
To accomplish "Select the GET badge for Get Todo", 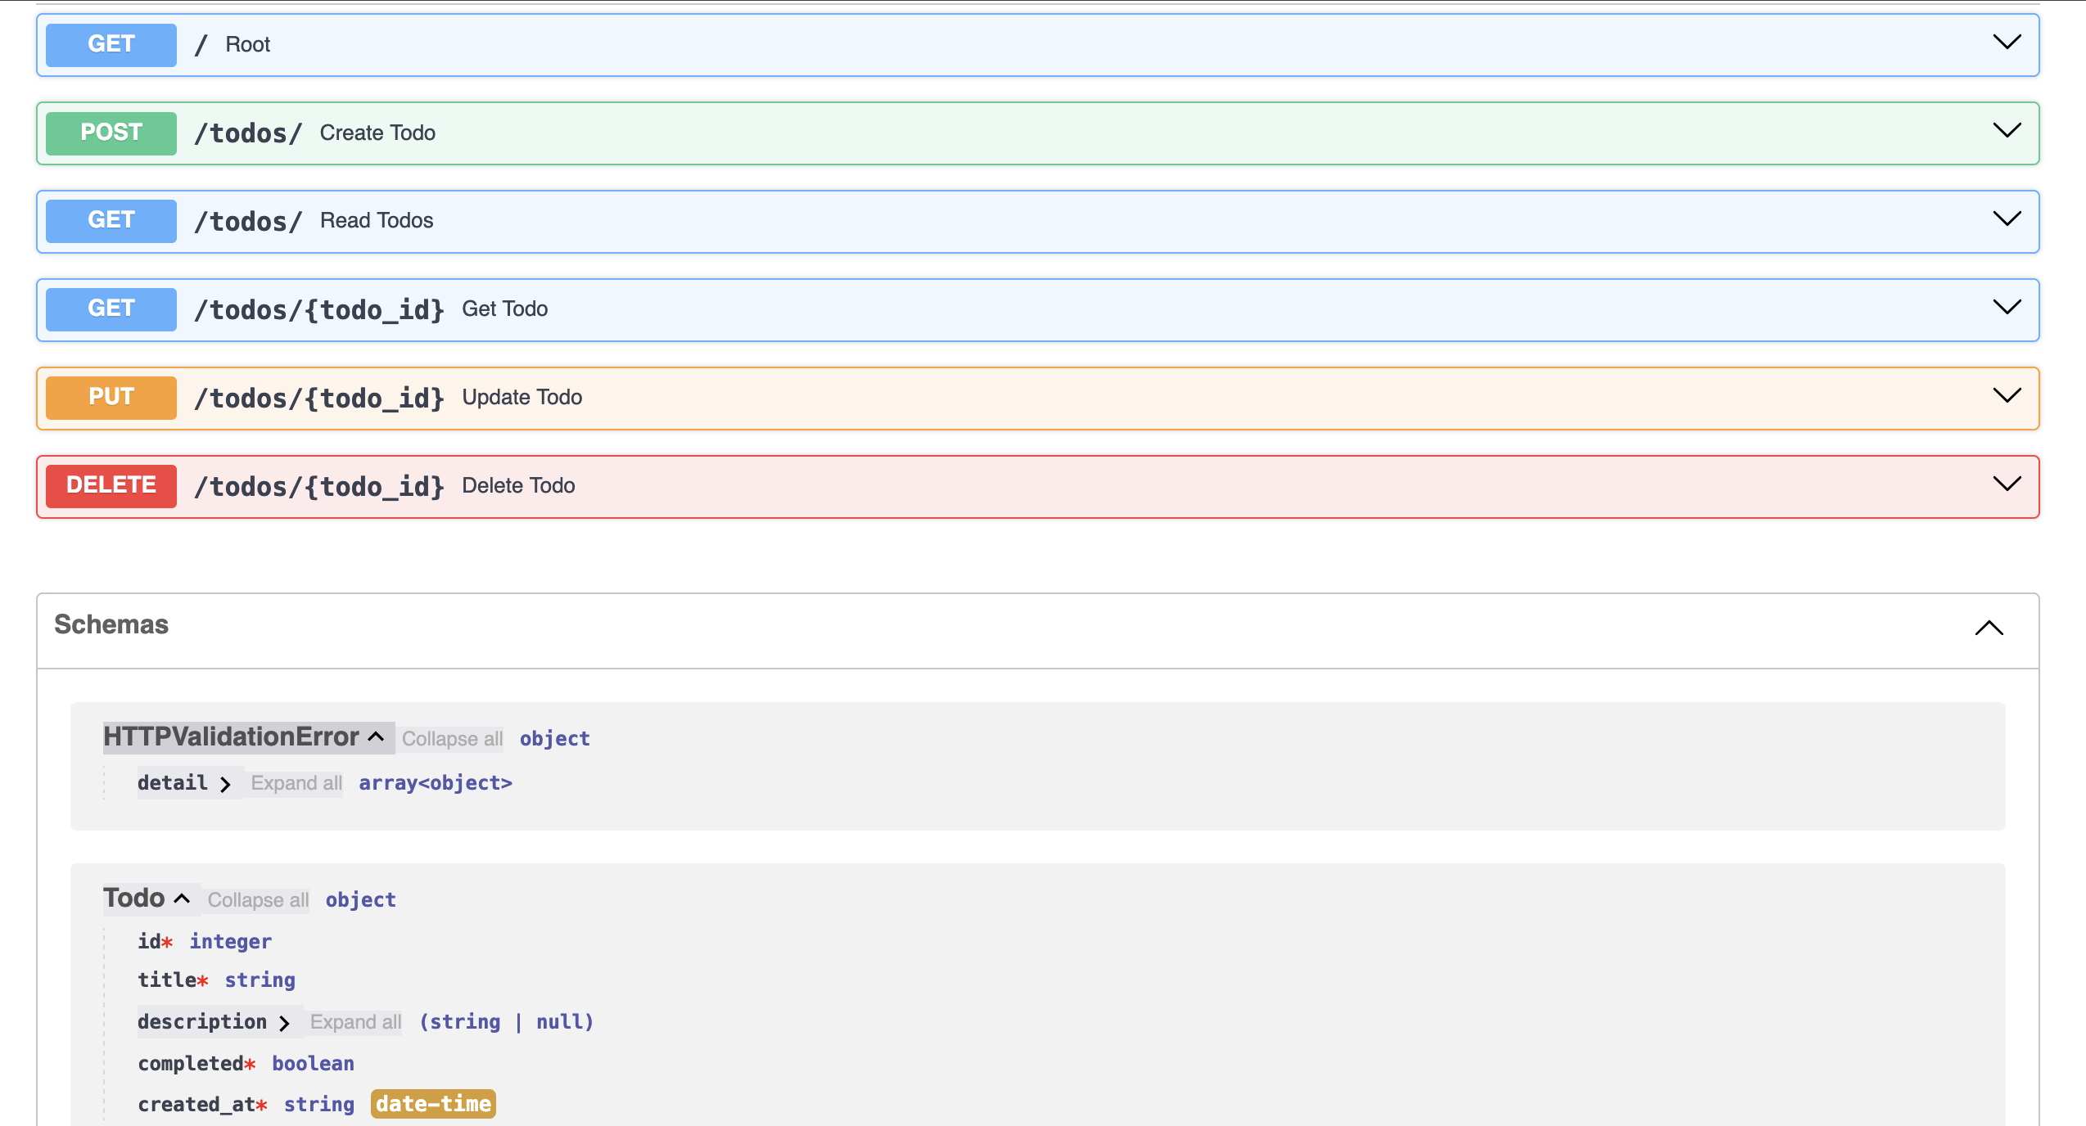I will (110, 309).
